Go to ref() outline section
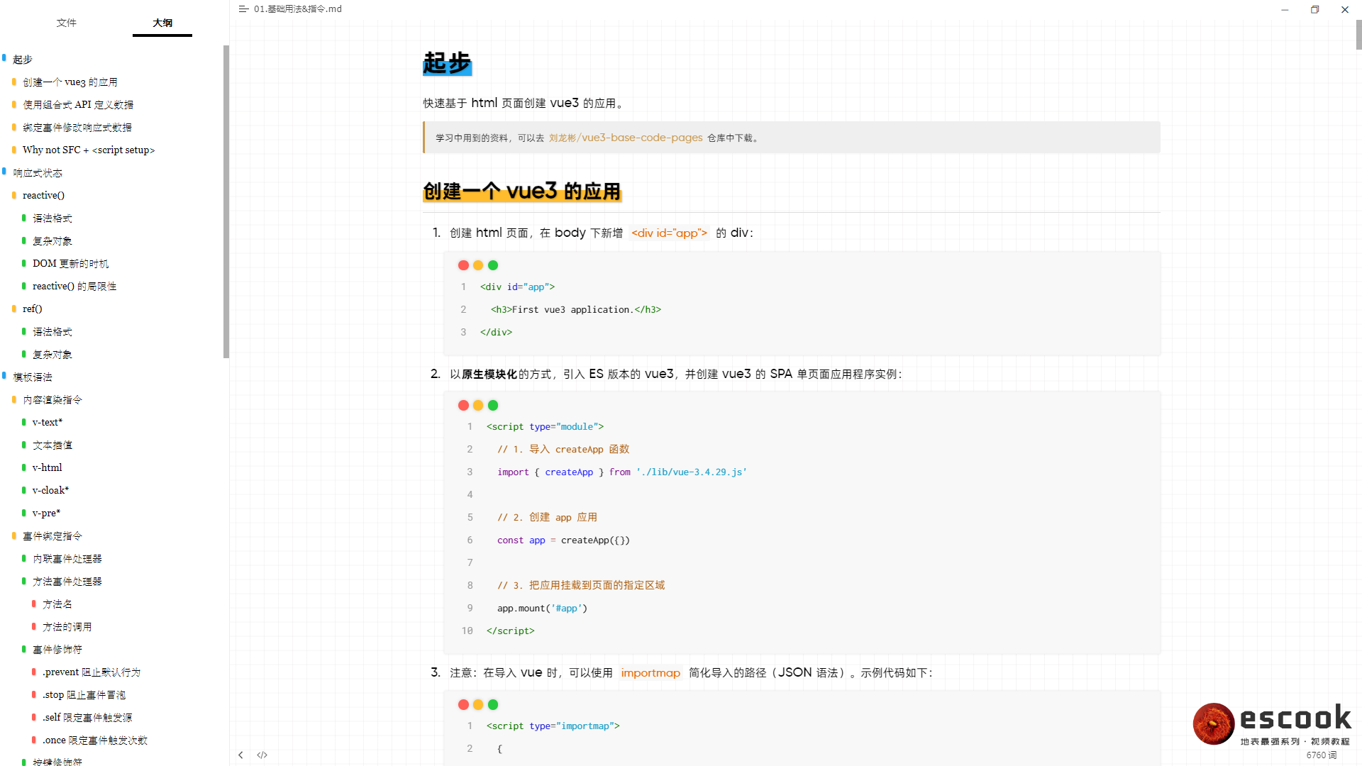This screenshot has height=766, width=1362. pyautogui.click(x=32, y=309)
